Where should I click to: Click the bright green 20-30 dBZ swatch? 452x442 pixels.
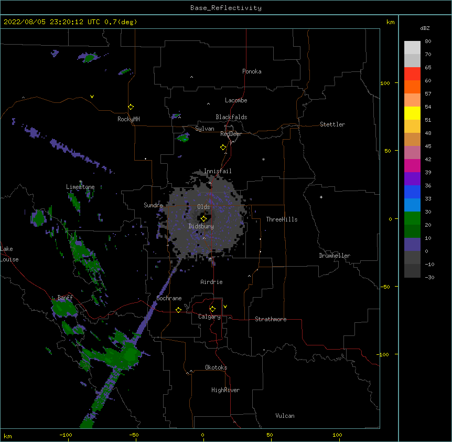[x=412, y=218]
